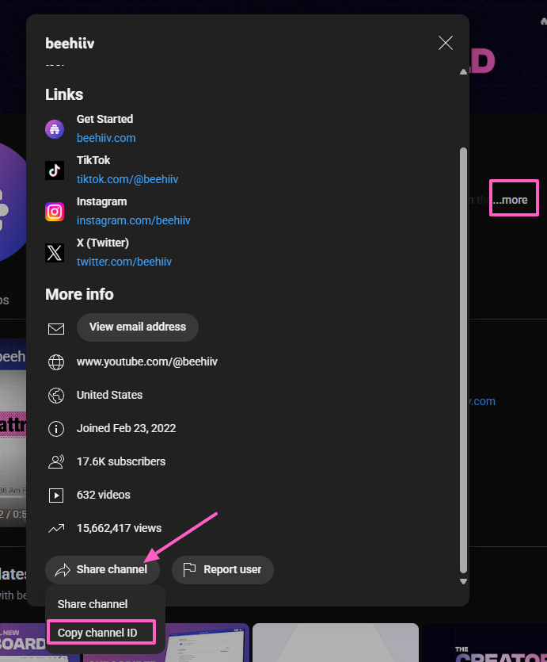Click the Instagram logo icon
The image size is (547, 662).
(55, 212)
